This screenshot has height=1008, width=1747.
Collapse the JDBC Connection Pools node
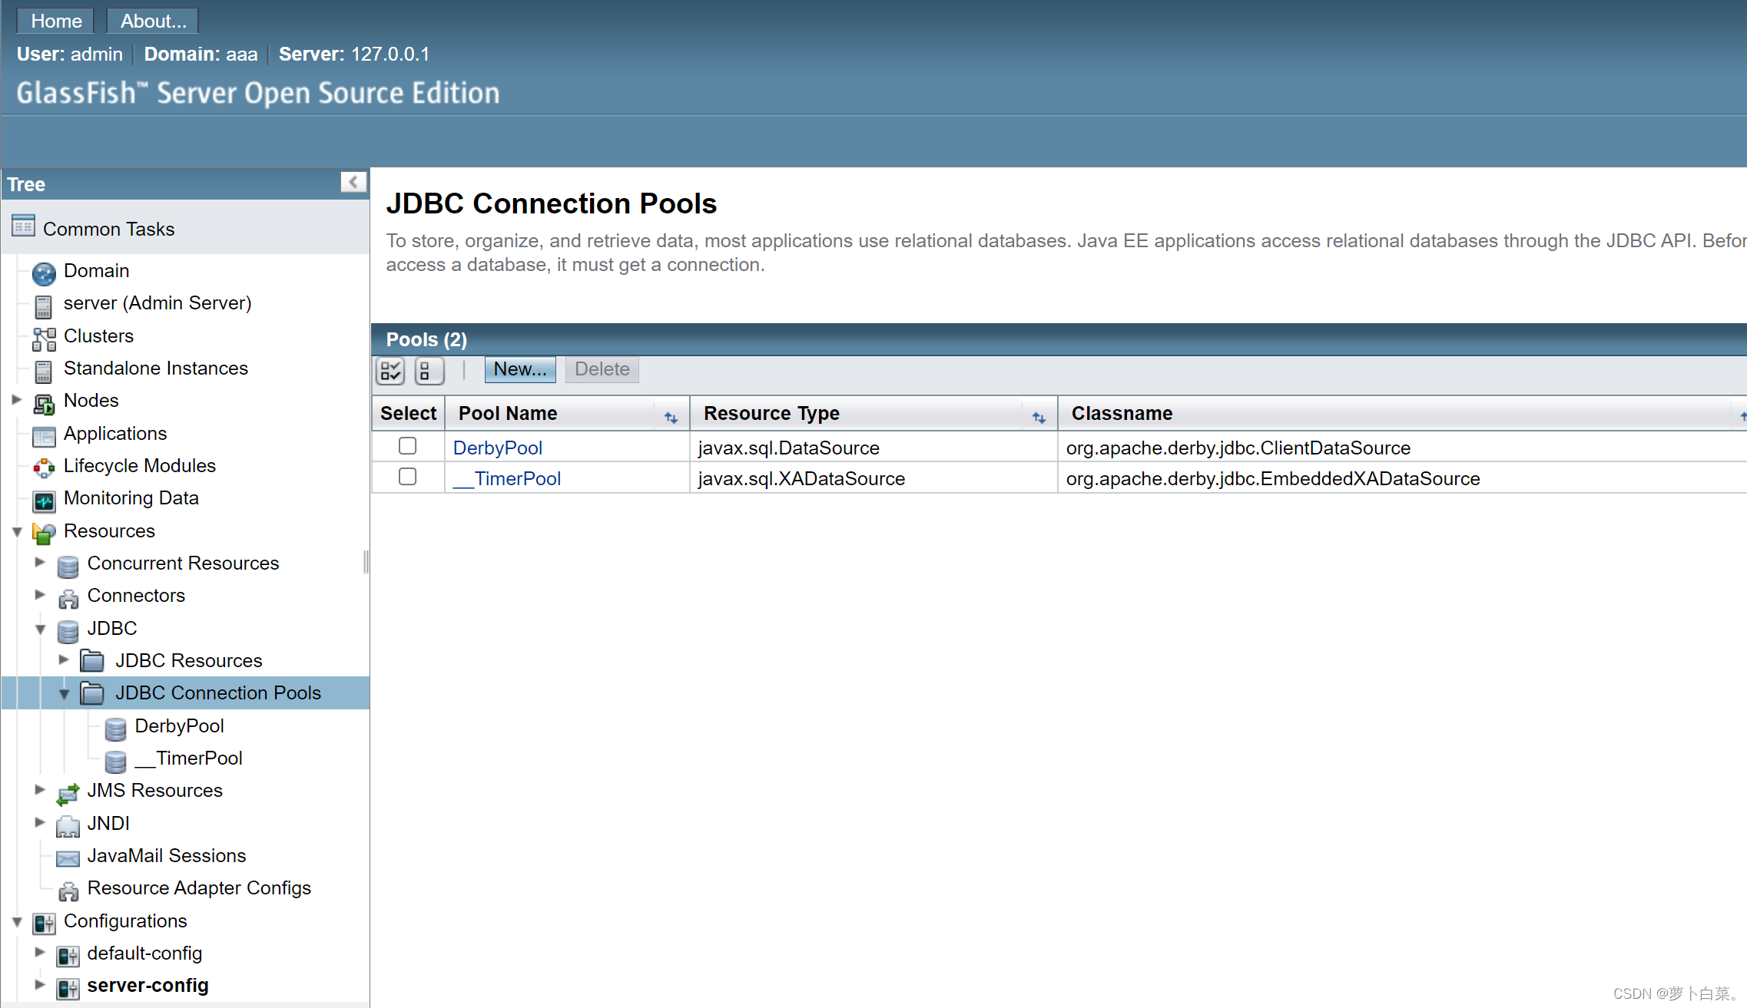coord(64,694)
